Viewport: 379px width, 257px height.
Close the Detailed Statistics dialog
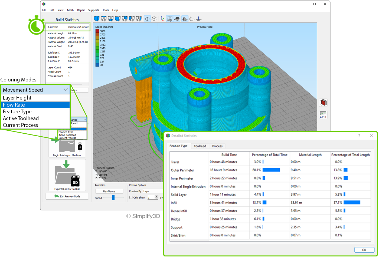click(x=371, y=136)
